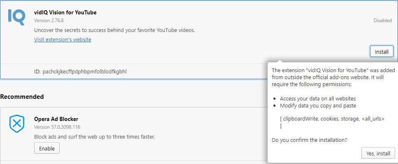Image resolution: width=398 pixels, height=164 pixels.
Task: Click the Recommended section heading
Action: (x=22, y=97)
